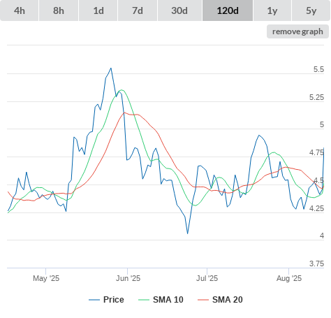
Task: Click the remove graph button
Action: 297,31
